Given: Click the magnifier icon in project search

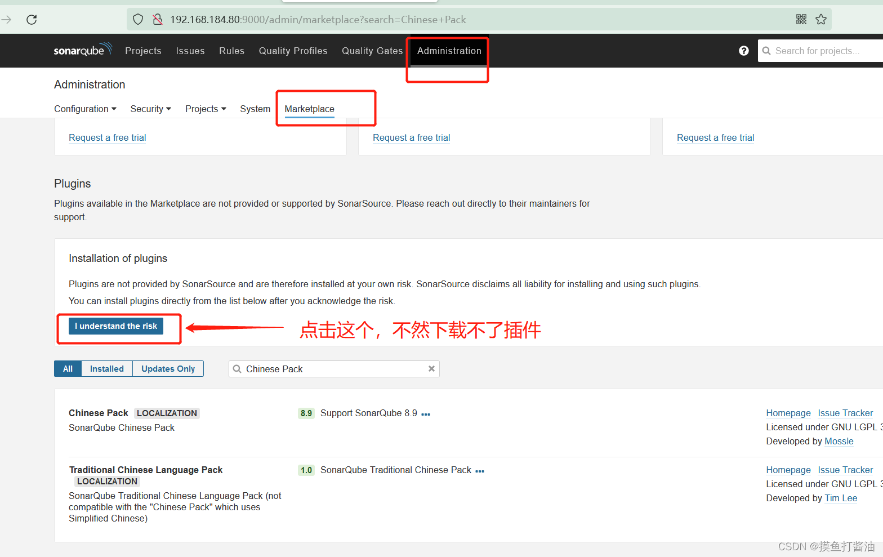Looking at the screenshot, I should (x=766, y=51).
